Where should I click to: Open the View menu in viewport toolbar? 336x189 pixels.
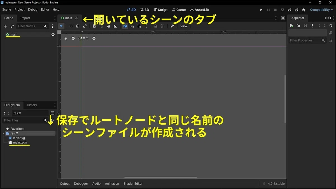pos(184,26)
